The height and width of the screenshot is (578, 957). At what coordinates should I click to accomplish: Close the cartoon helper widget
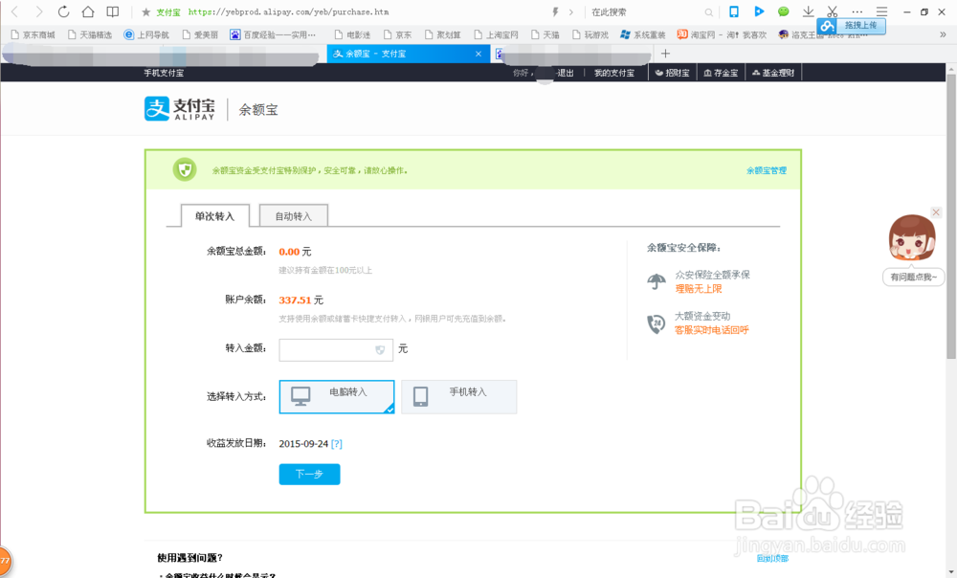point(936,212)
